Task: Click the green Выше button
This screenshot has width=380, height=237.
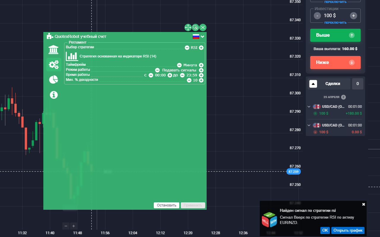Action: (335, 35)
